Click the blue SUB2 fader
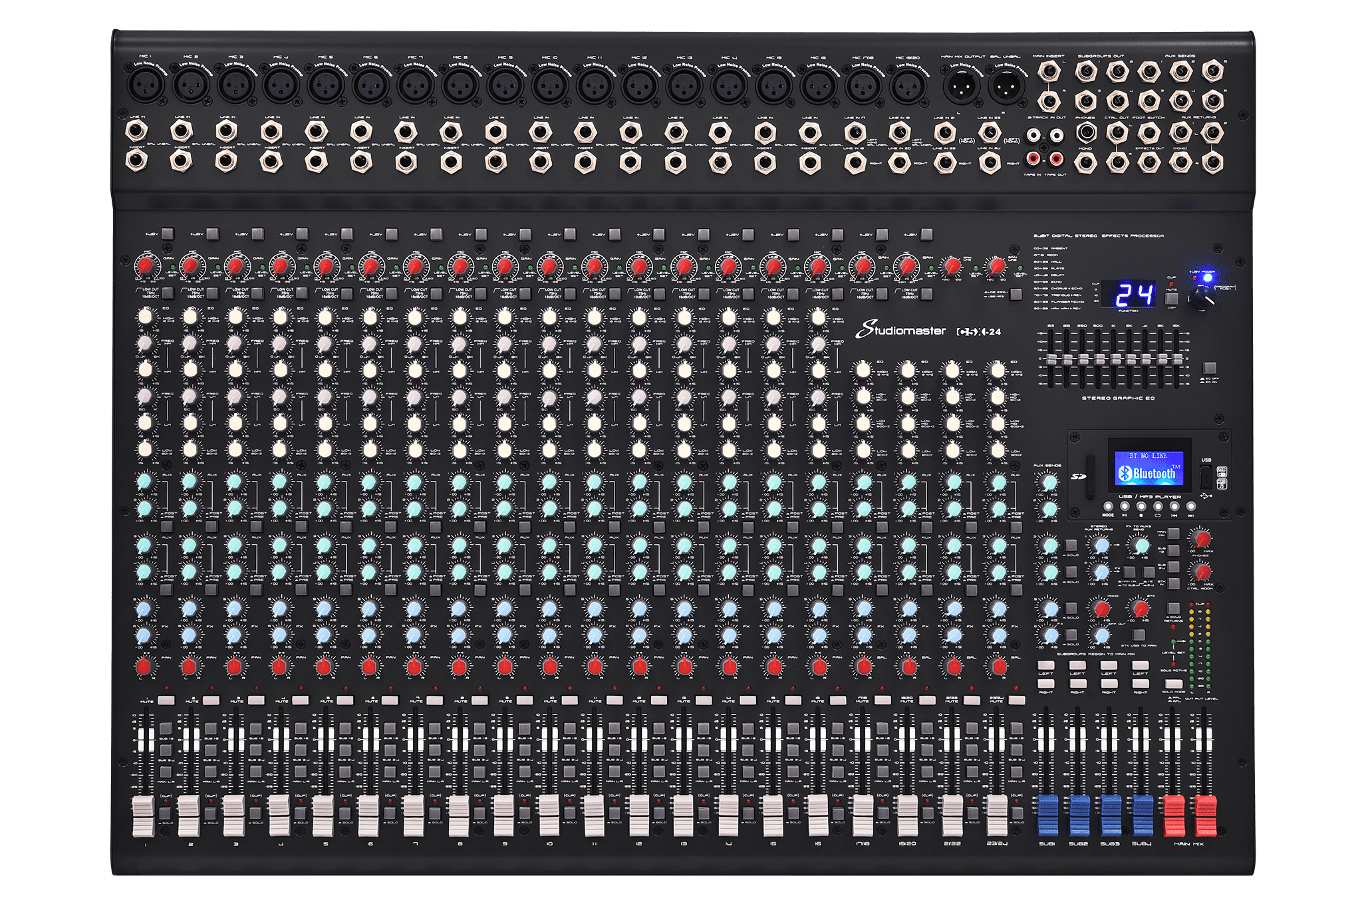This screenshot has width=1362, height=908. [x=1078, y=814]
